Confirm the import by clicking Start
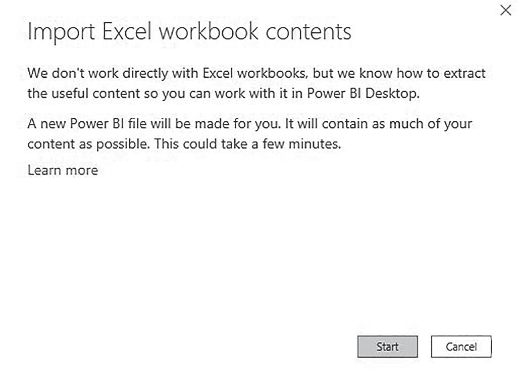Screen dimensions: 520x386 click(387, 347)
